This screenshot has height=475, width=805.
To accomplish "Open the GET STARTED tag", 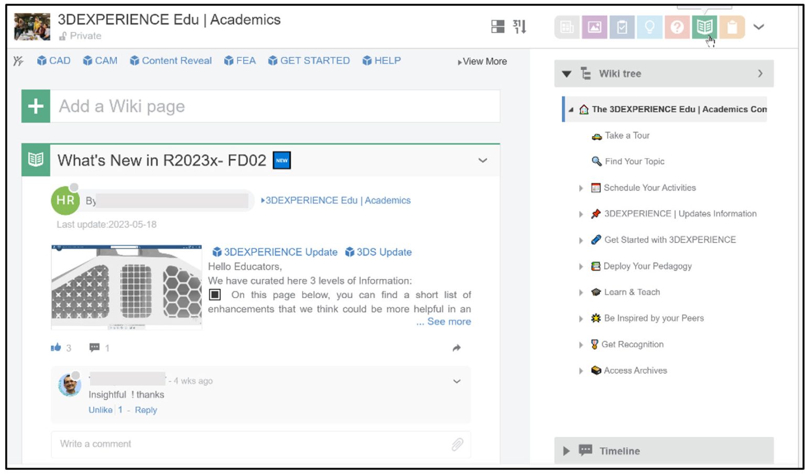I will tap(314, 60).
